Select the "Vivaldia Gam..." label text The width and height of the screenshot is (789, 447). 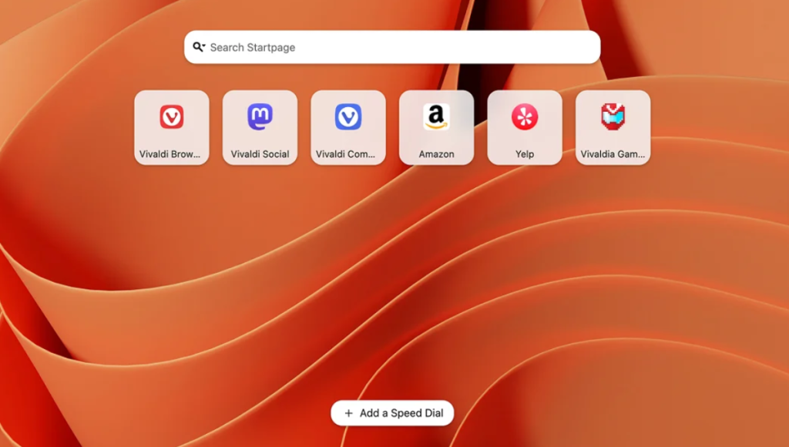[613, 154]
